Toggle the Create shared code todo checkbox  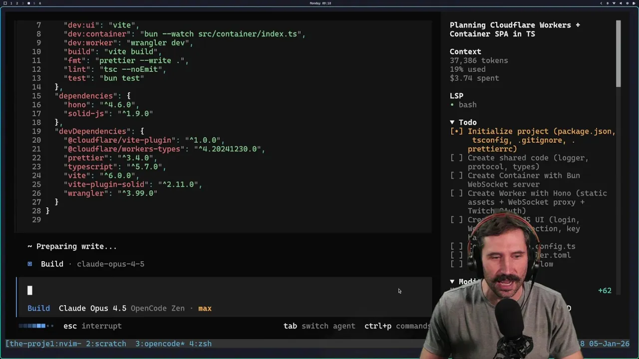[456, 158]
